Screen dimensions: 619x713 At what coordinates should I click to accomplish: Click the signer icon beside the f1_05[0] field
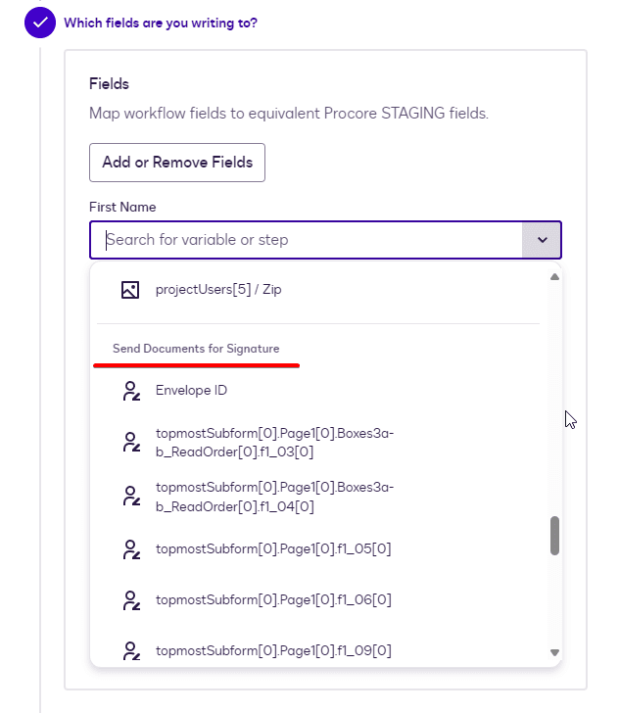pos(130,548)
